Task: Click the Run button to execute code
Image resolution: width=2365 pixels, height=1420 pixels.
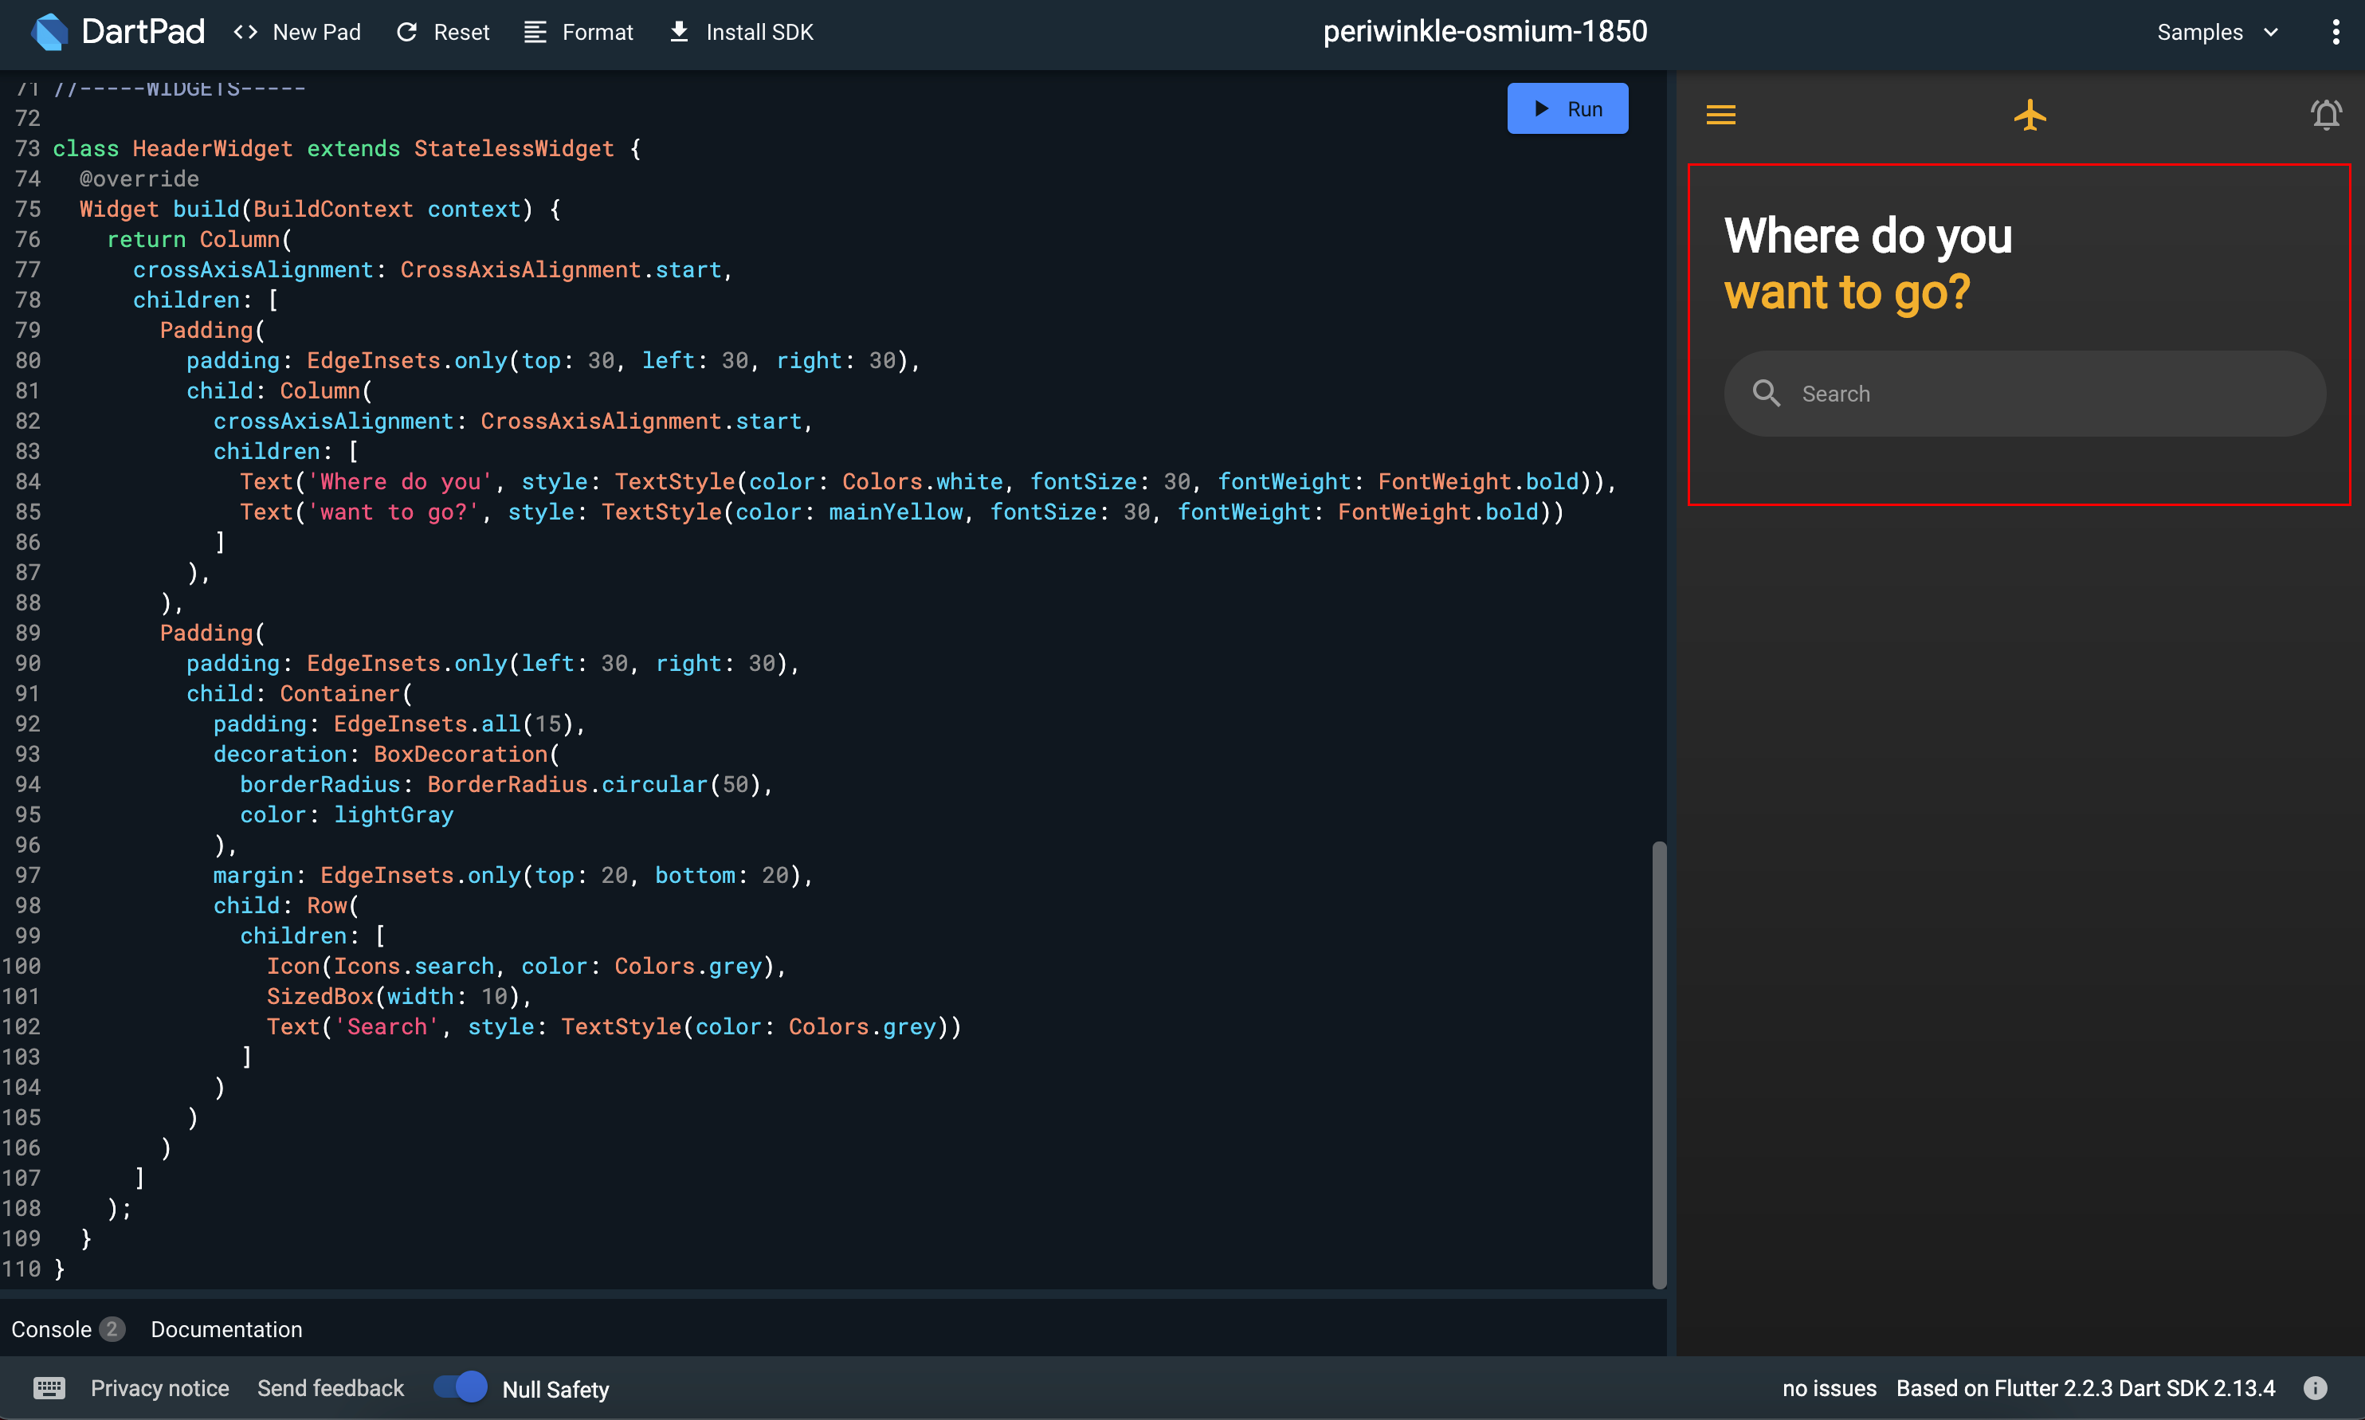Action: tap(1566, 108)
